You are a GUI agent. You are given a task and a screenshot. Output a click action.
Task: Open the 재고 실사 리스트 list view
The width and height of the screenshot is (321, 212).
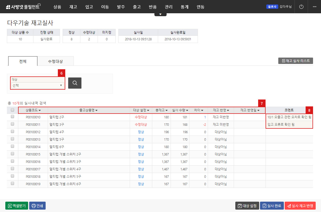click(295, 60)
